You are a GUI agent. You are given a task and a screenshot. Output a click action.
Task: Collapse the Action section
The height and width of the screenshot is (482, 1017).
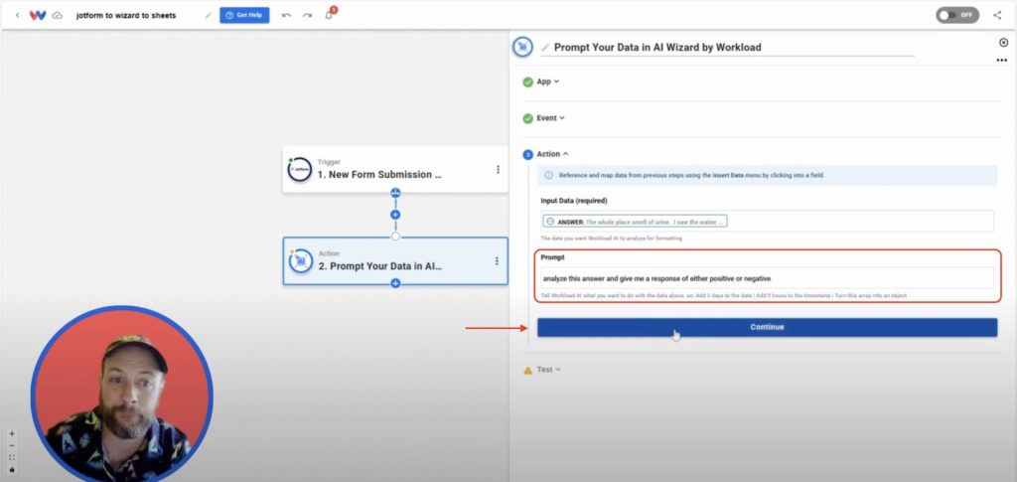coord(552,154)
